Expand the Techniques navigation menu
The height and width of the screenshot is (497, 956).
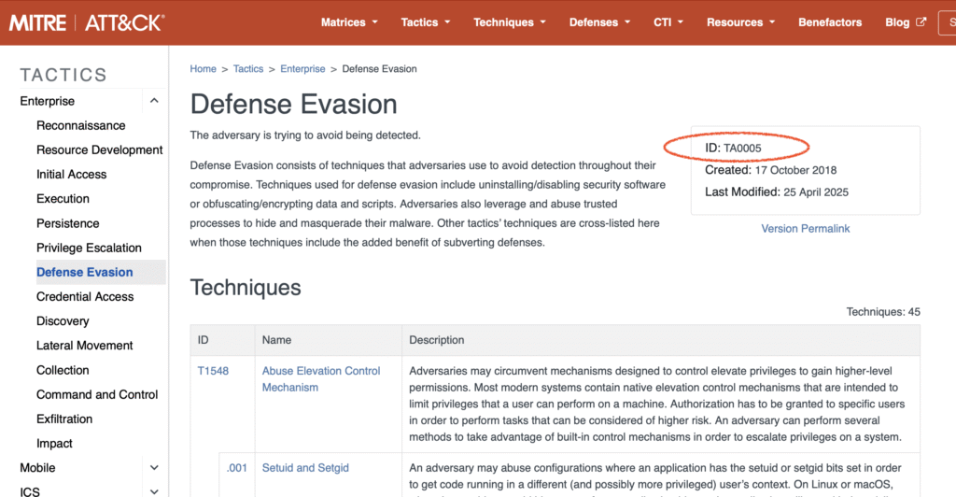click(510, 22)
